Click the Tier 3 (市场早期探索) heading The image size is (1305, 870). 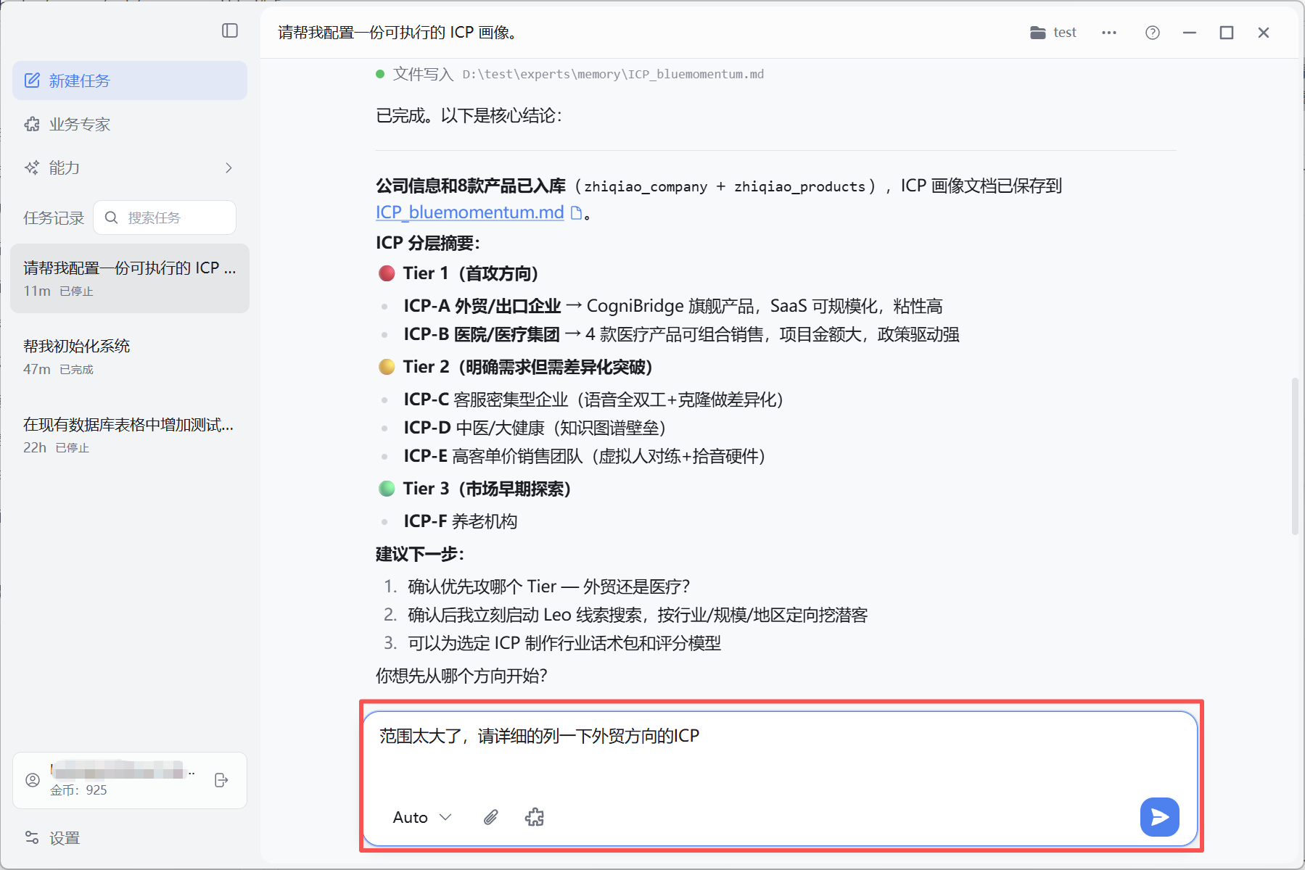[x=487, y=489]
